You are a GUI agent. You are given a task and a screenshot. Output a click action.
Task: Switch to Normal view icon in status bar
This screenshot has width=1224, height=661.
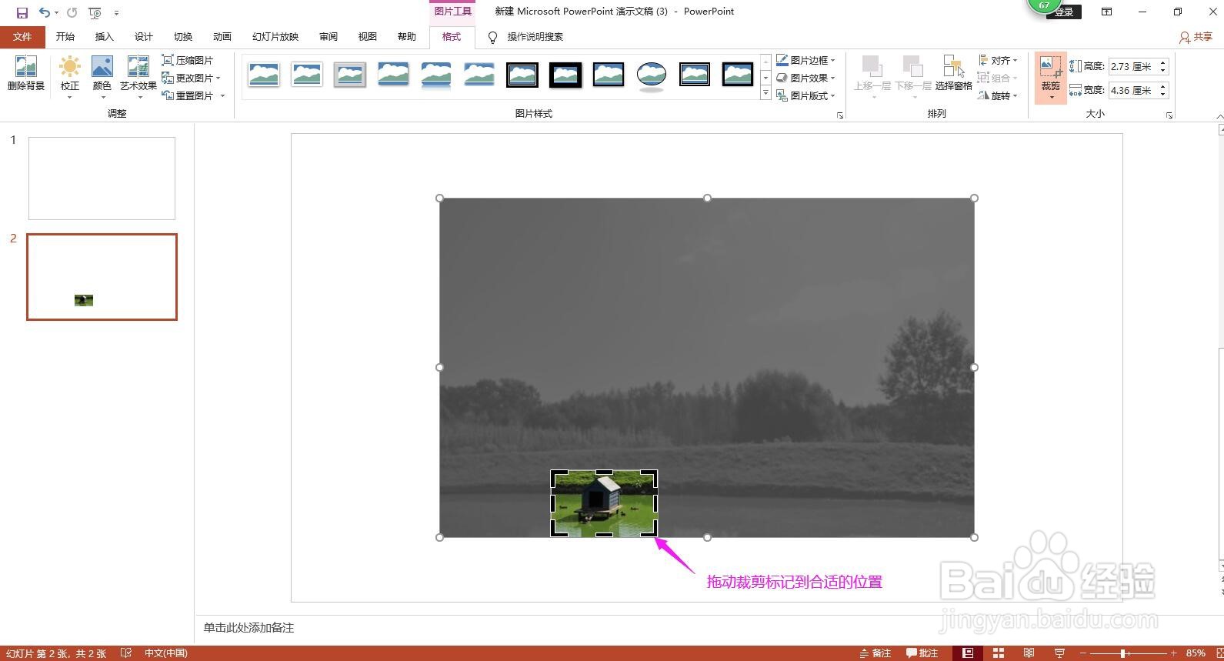coord(968,653)
